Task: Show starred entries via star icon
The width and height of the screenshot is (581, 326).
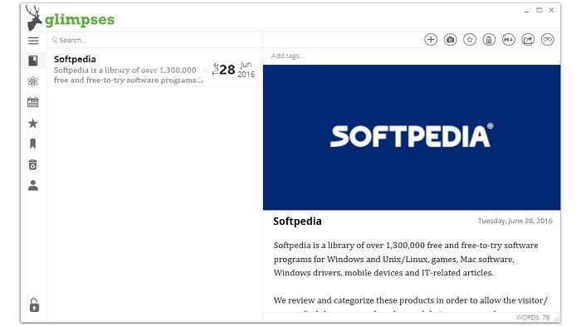Action: pos(33,123)
